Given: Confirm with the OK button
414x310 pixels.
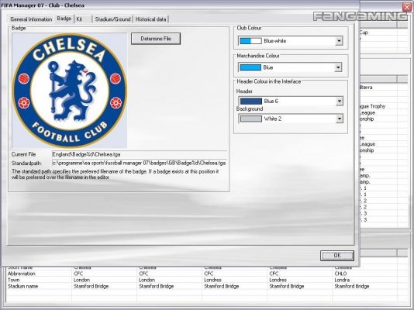Looking at the screenshot, I should click(337, 256).
